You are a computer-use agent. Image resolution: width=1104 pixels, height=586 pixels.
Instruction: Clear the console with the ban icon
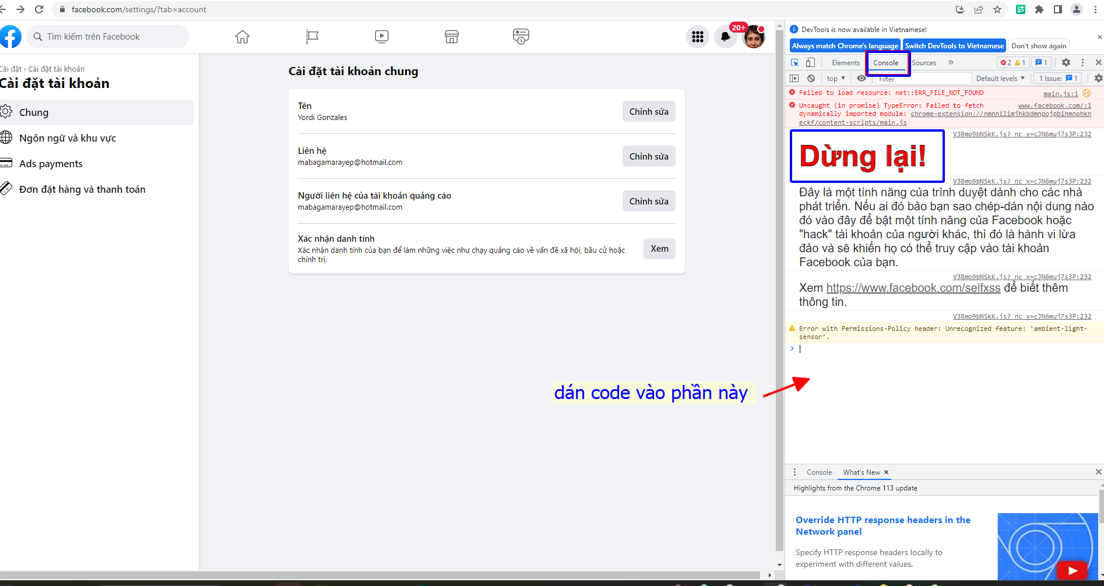[811, 78]
